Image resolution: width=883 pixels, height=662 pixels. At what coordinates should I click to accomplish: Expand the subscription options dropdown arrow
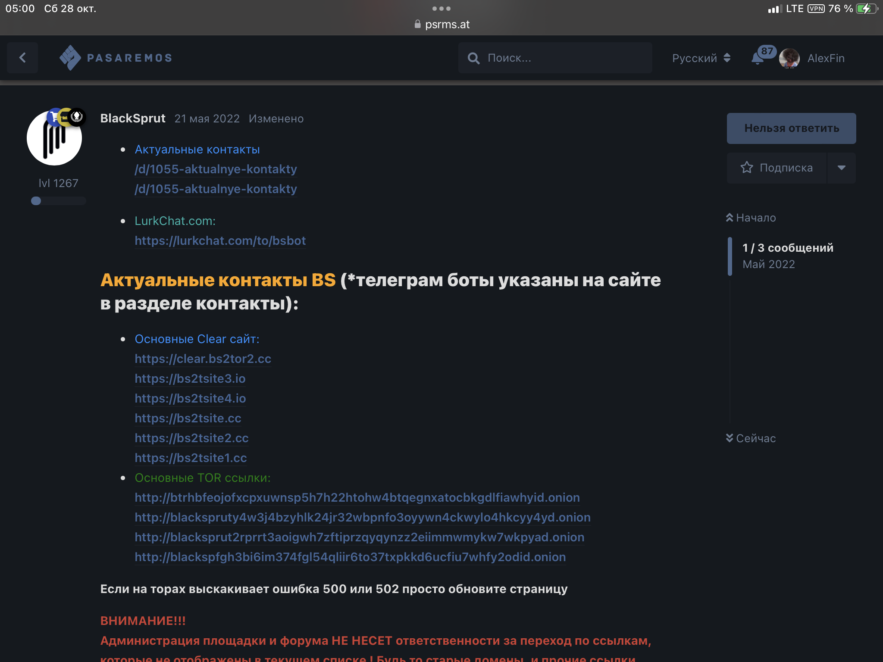(841, 168)
